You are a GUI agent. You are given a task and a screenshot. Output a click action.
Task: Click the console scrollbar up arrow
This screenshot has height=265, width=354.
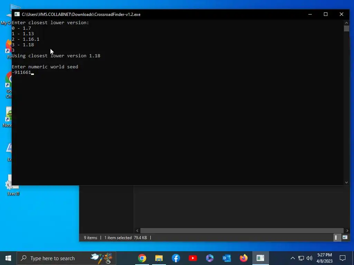[346, 23]
